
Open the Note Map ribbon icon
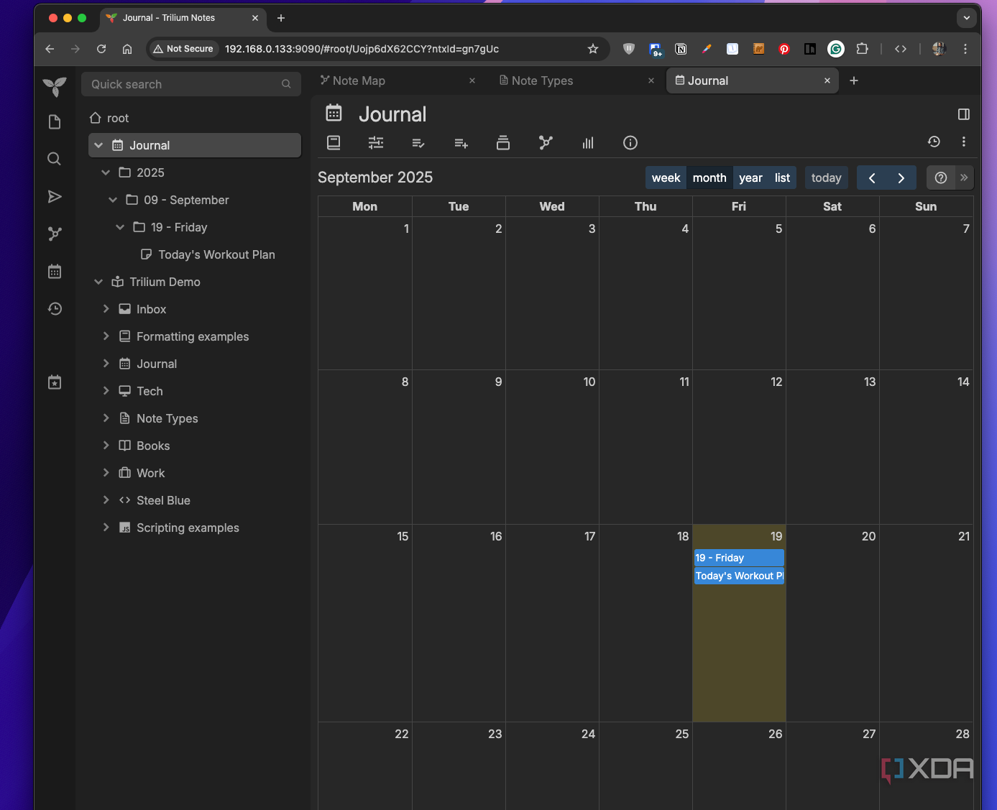pyautogui.click(x=546, y=142)
